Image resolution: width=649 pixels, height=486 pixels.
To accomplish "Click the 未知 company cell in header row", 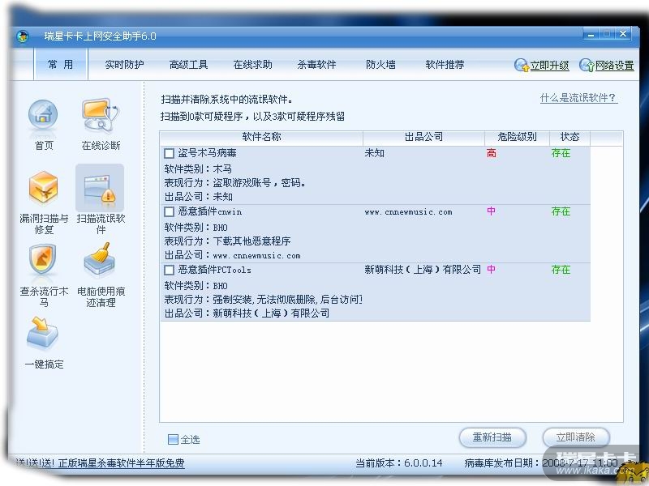I will click(x=374, y=153).
